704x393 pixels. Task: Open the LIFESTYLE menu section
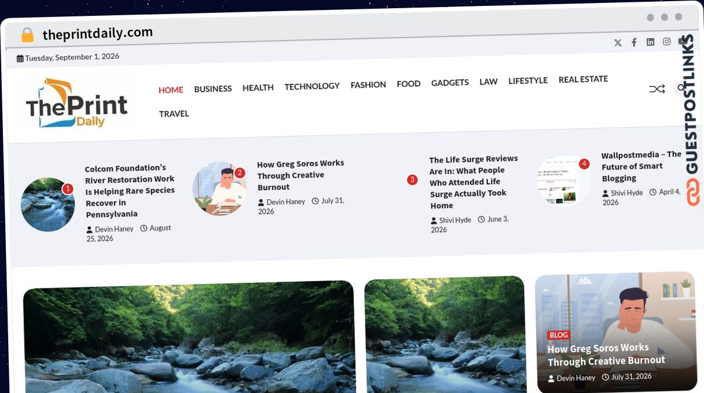528,80
